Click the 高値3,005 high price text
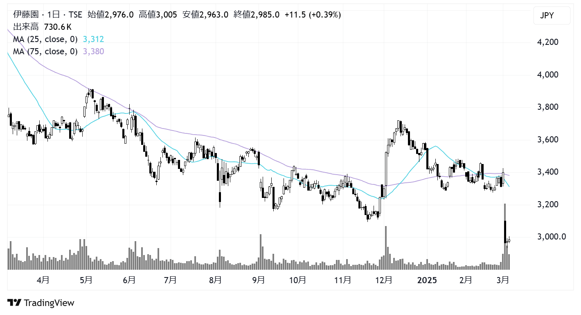Screen dimensions: 581x315 (x=158, y=15)
